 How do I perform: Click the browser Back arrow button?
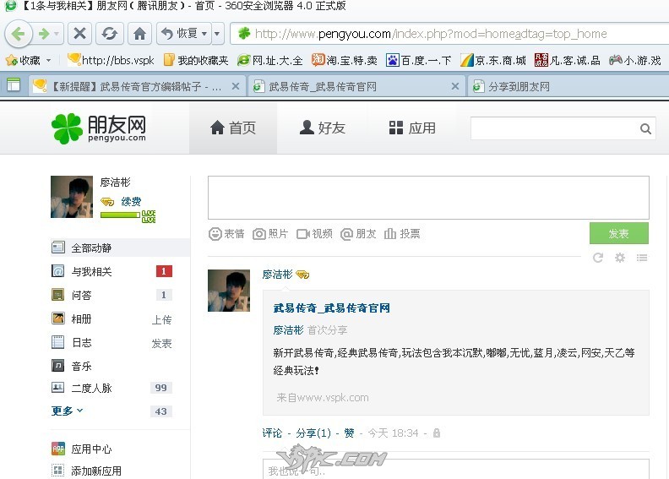pyautogui.click(x=19, y=33)
